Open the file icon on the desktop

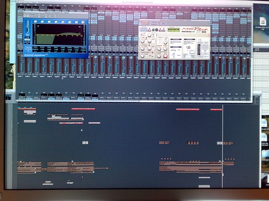(x=263, y=22)
